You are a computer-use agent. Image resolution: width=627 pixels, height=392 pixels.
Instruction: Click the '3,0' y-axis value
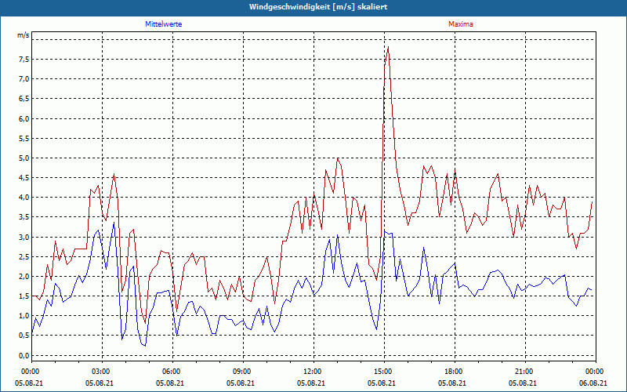[24, 237]
